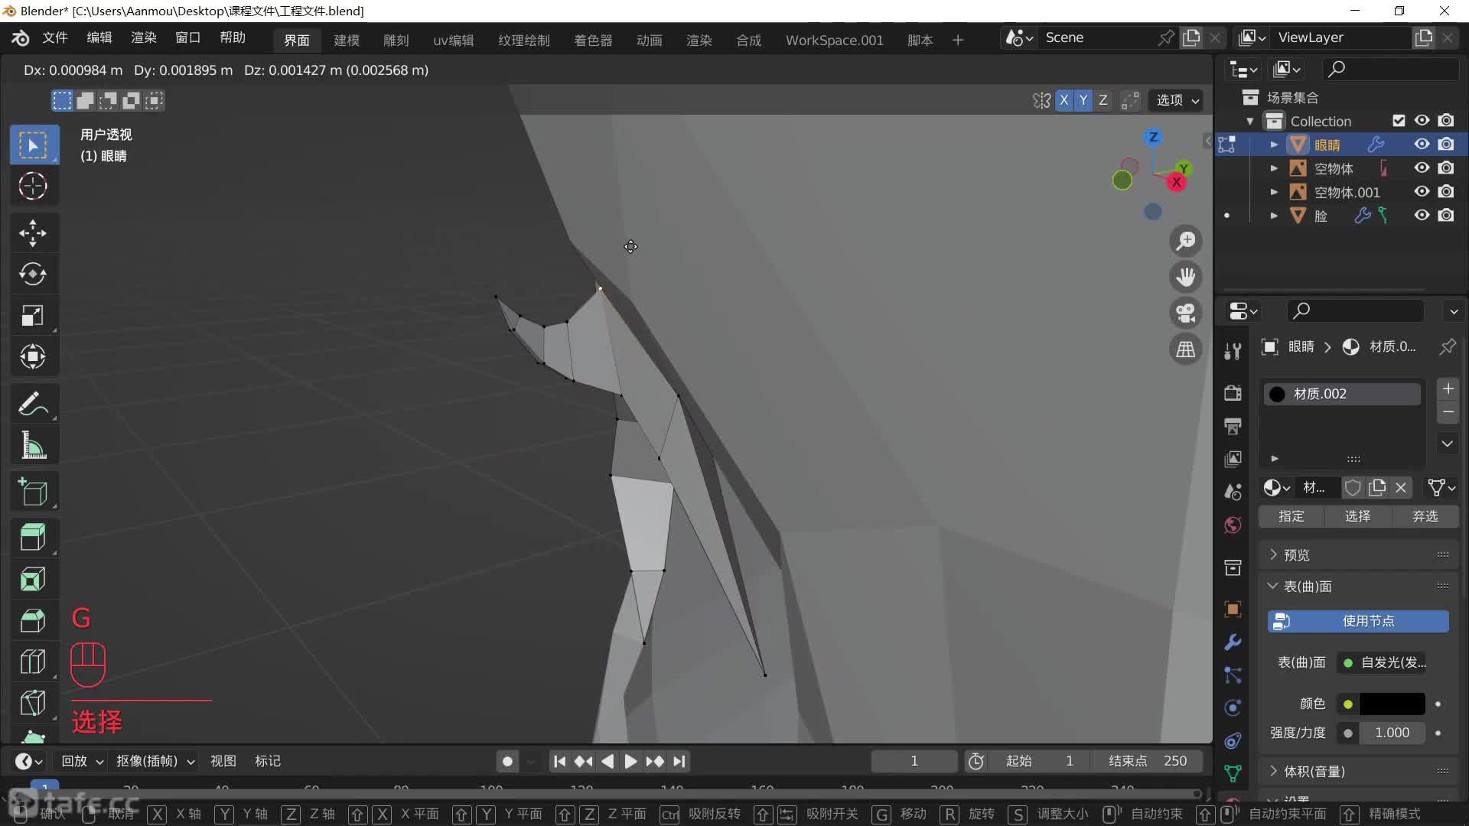Hide 脸 object in viewport
Image resolution: width=1469 pixels, height=826 pixels.
[x=1422, y=216]
